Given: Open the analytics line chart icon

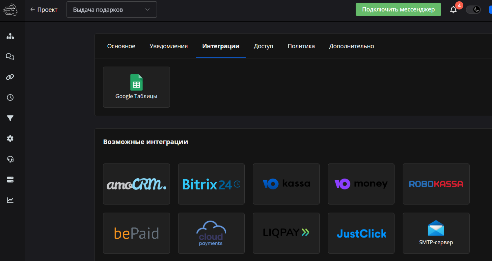Looking at the screenshot, I should [10, 200].
